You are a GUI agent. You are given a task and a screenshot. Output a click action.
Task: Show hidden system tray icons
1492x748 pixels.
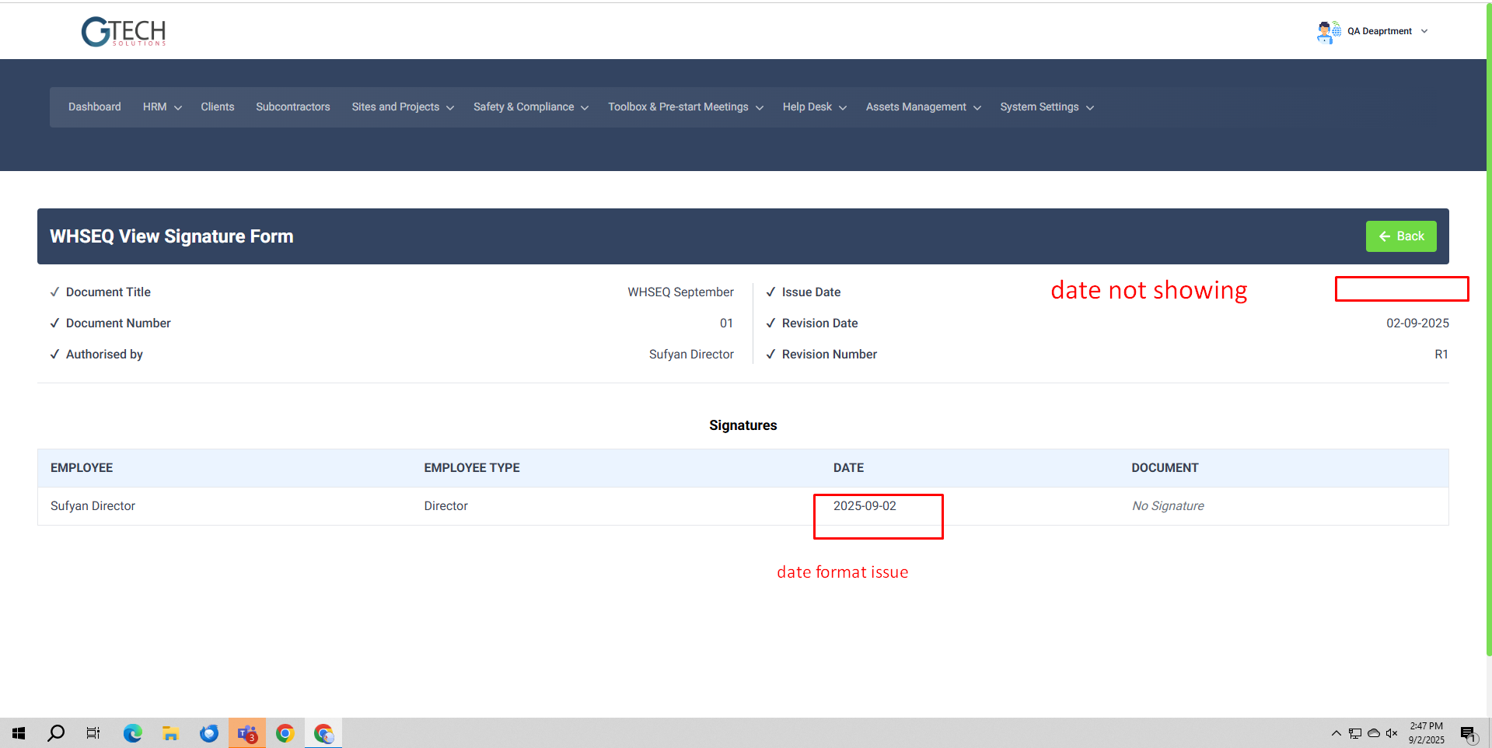pyautogui.click(x=1336, y=733)
